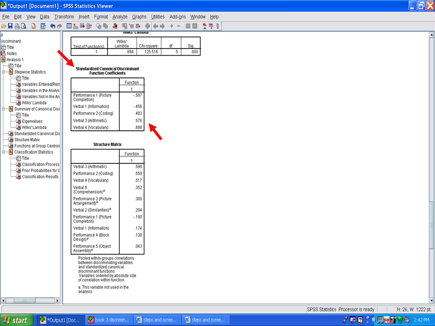Click the Export output toolbar icon
This screenshot has width=435, height=326.
point(34,26)
